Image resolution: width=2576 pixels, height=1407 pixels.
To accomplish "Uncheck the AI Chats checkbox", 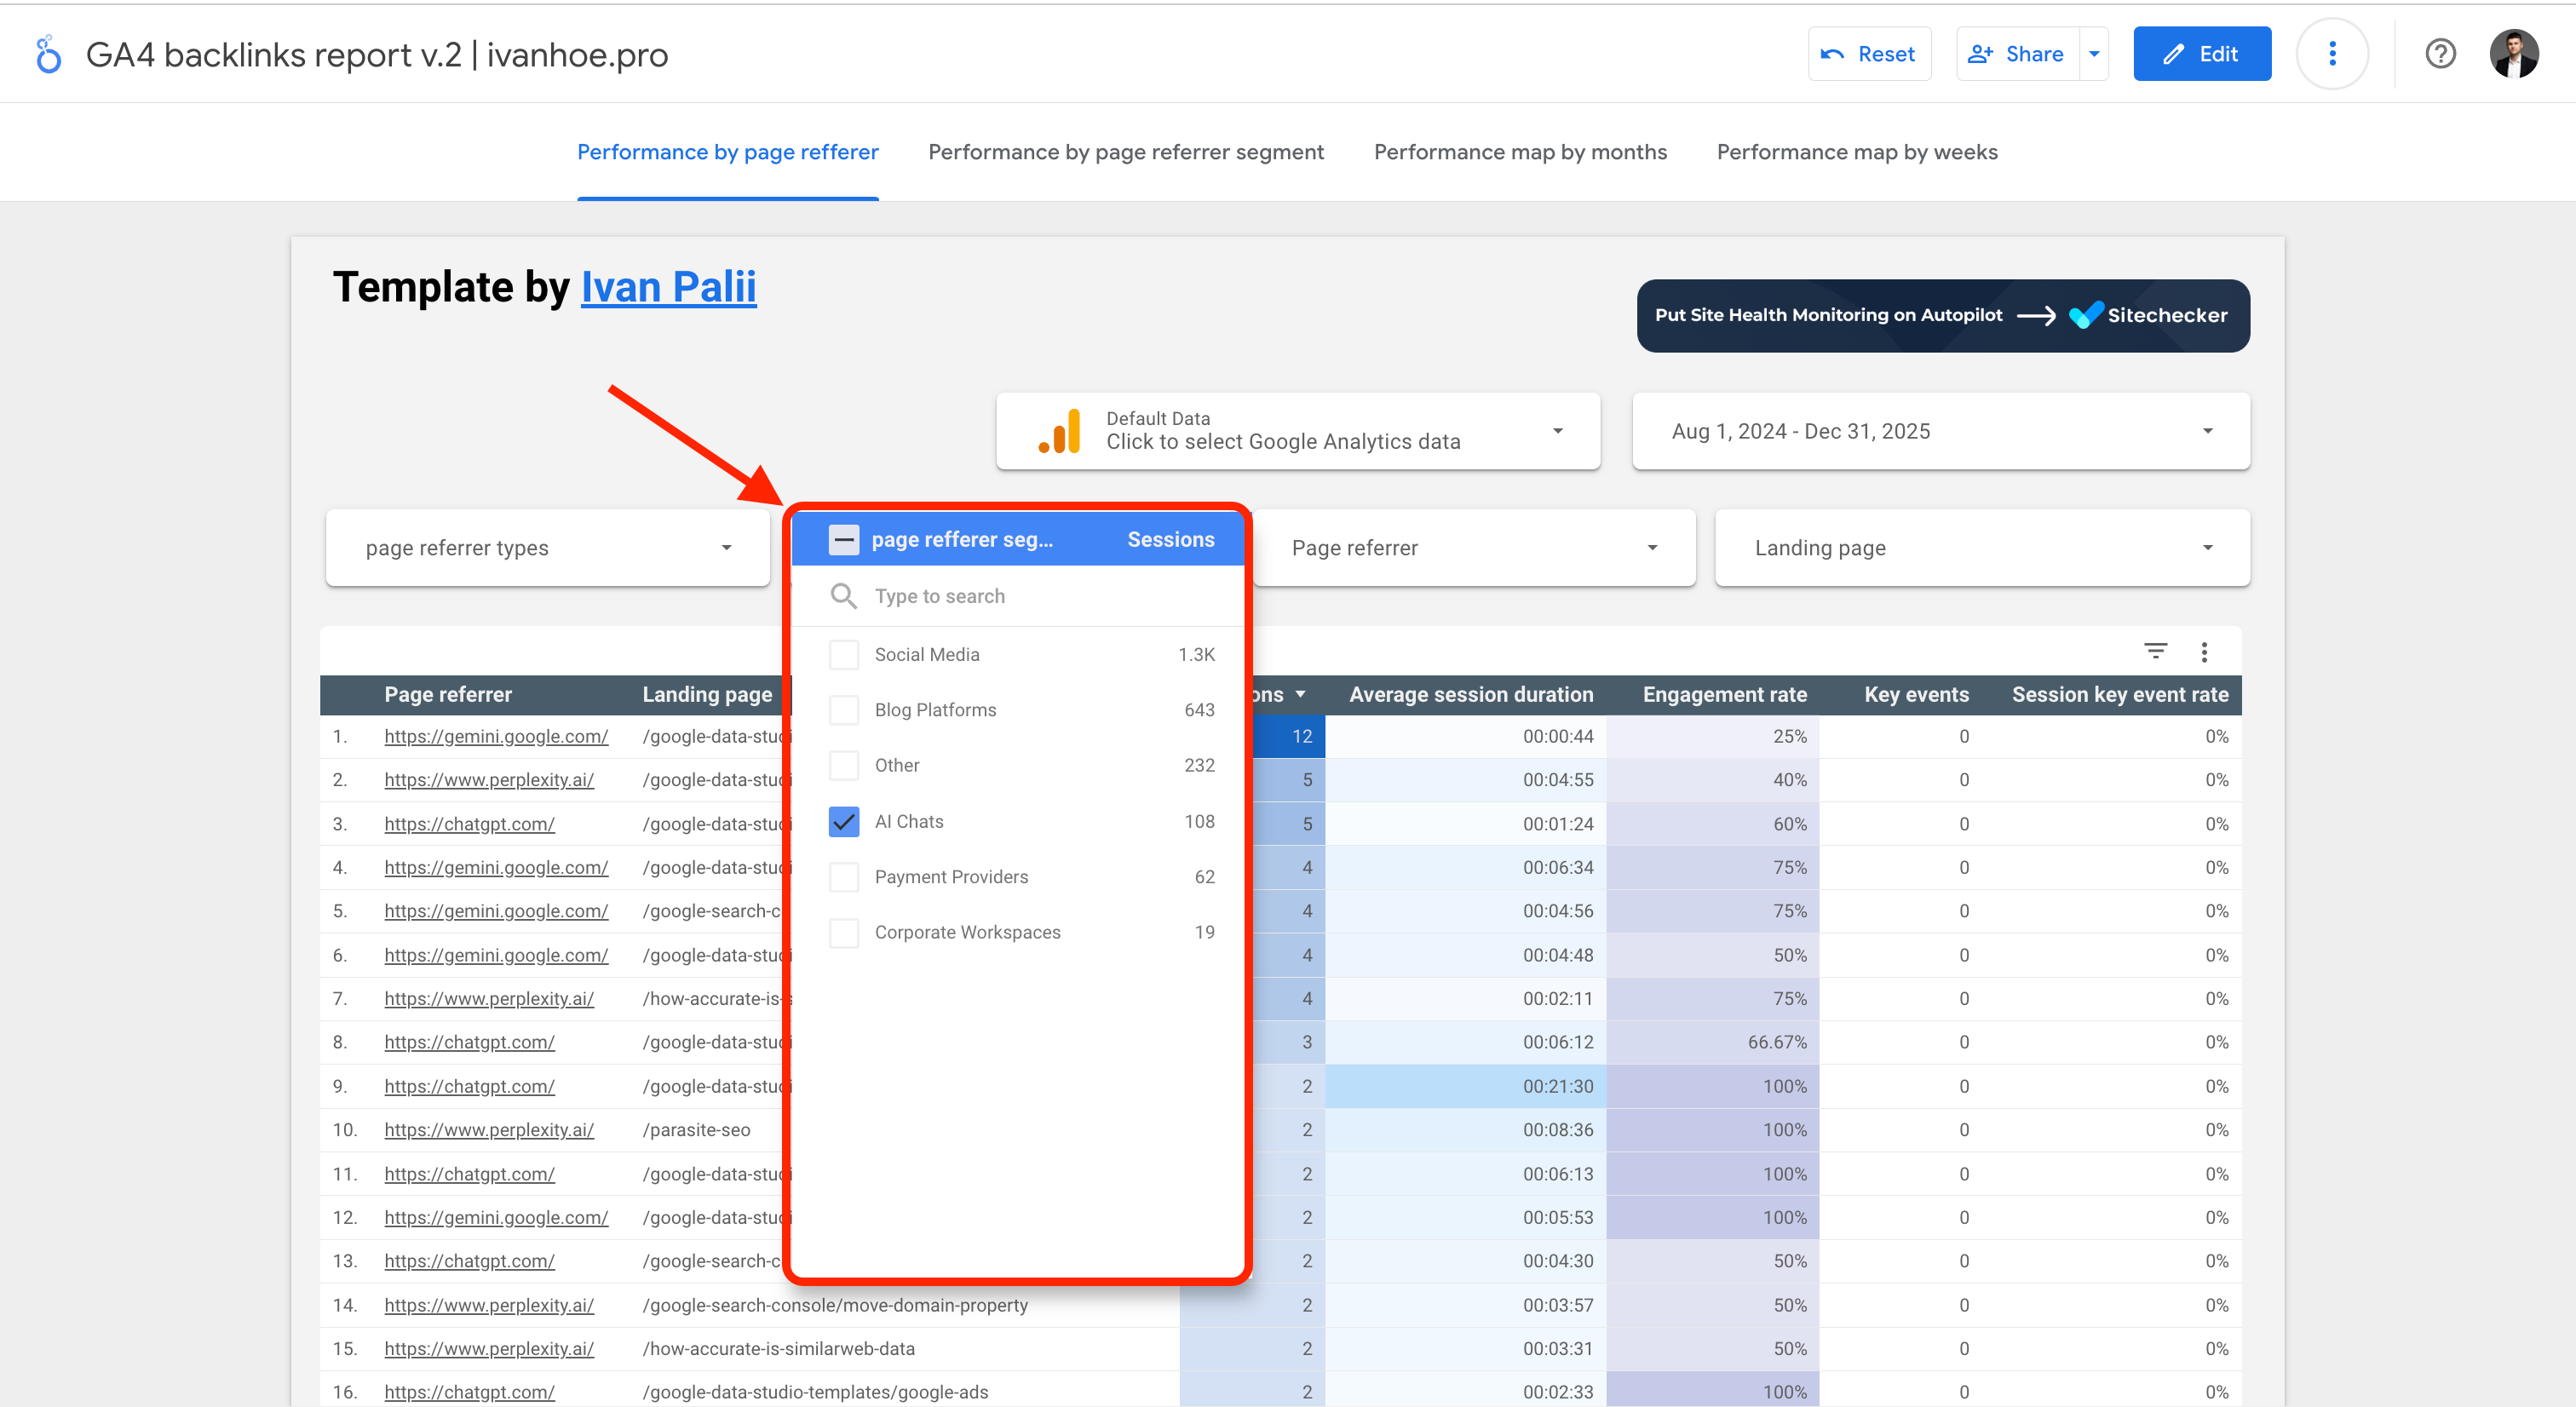I will coord(844,821).
